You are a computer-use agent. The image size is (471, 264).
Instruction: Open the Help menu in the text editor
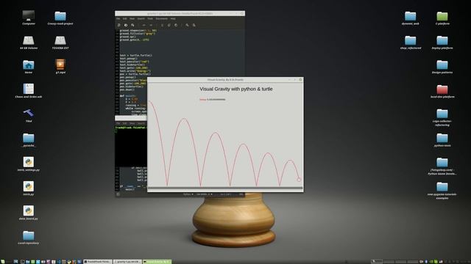coord(173,18)
